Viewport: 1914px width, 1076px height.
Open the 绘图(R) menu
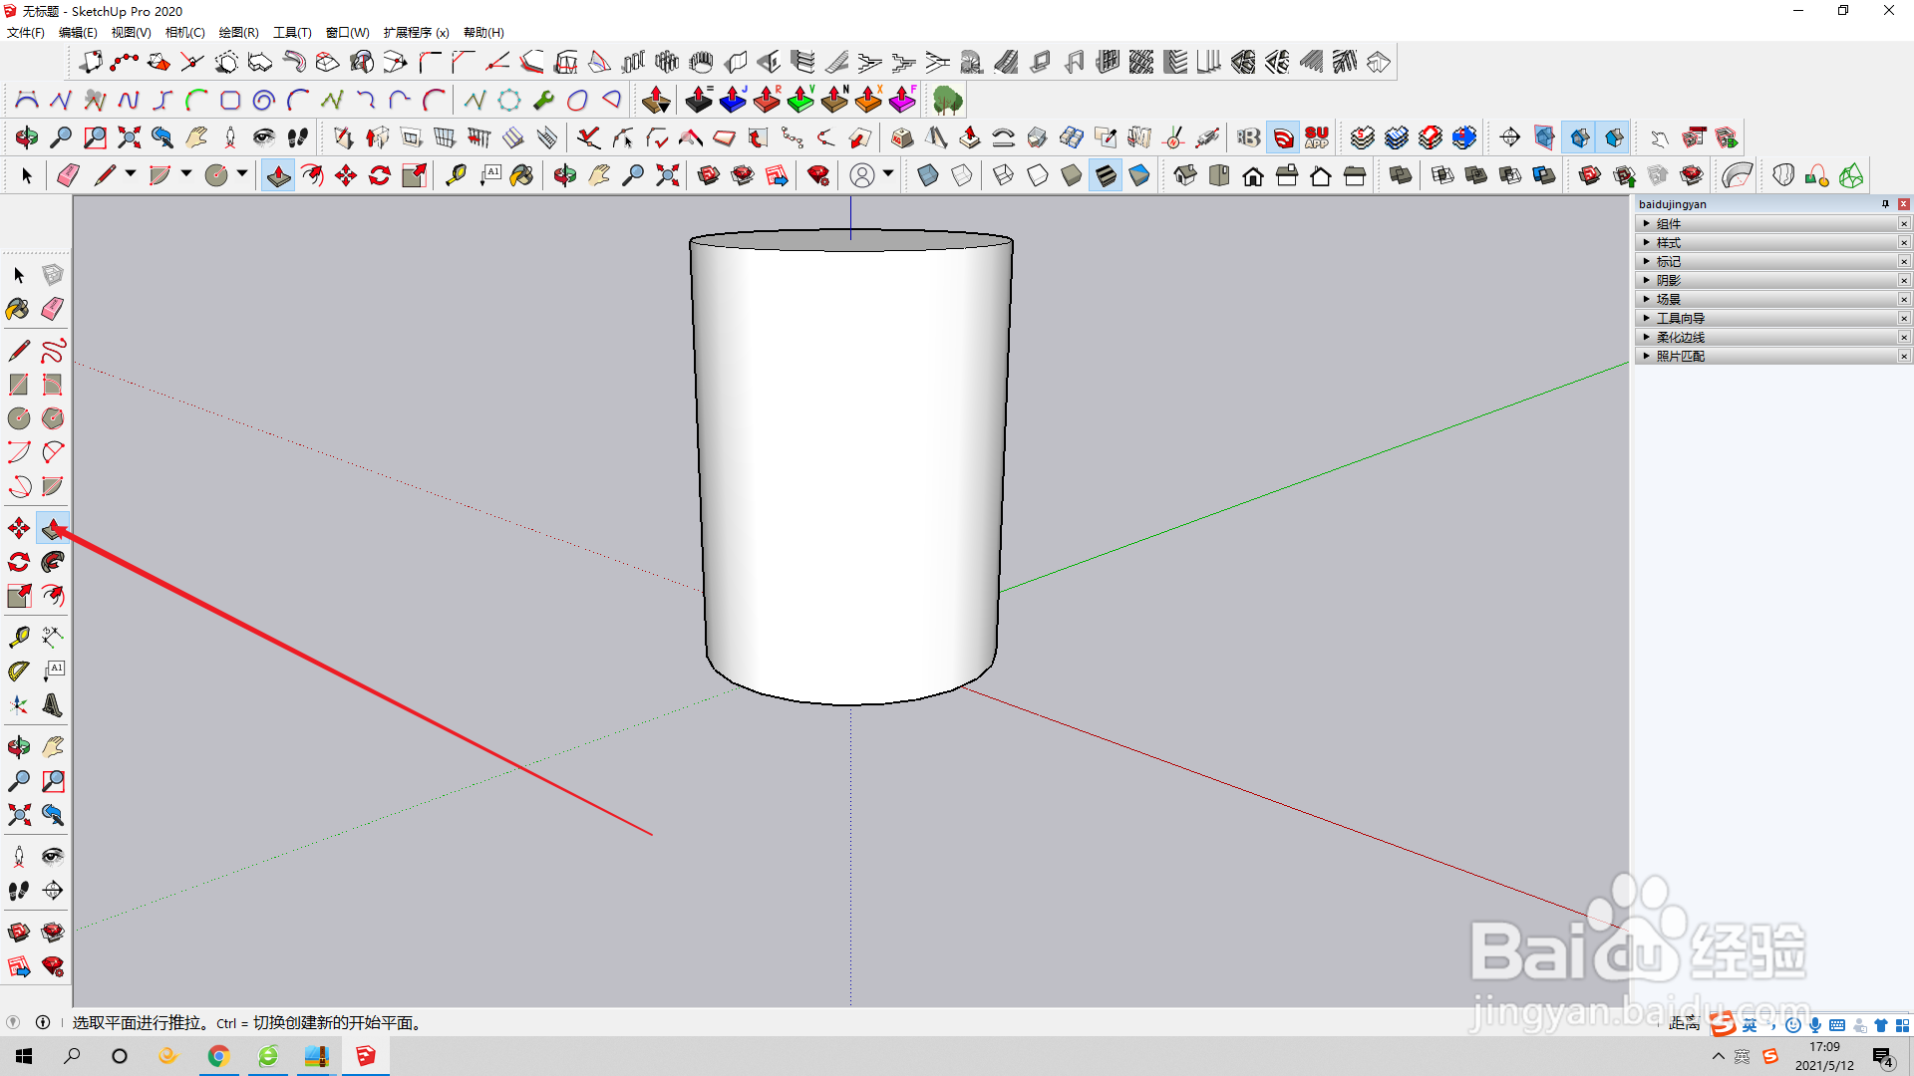click(238, 33)
